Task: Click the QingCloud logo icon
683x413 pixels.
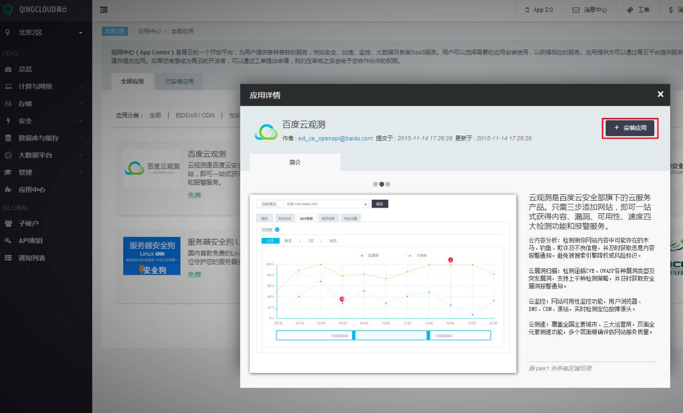Action: tap(8, 10)
